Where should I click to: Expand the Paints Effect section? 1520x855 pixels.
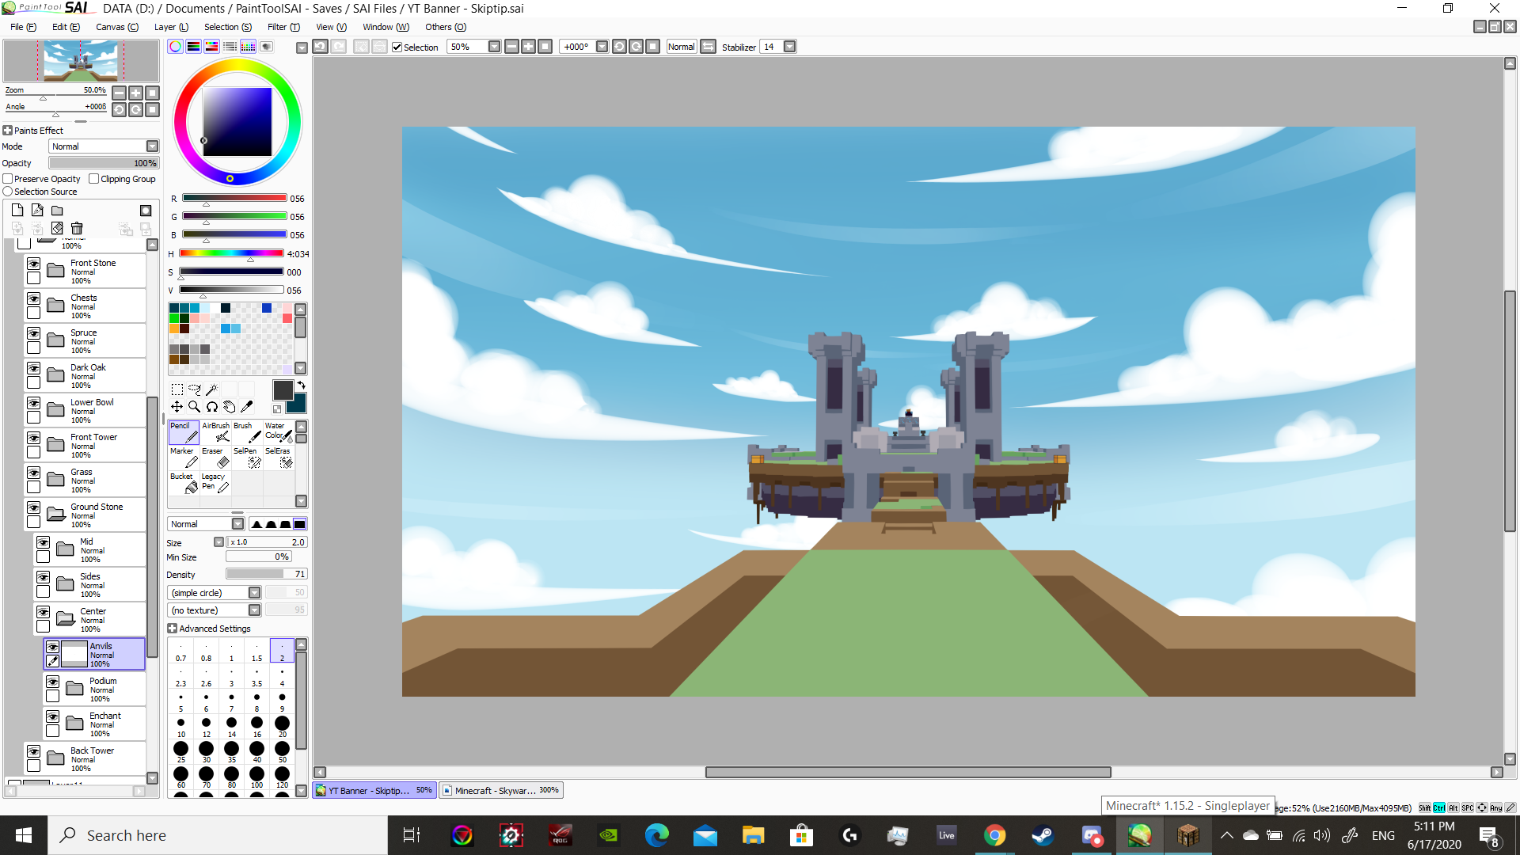click(x=8, y=131)
